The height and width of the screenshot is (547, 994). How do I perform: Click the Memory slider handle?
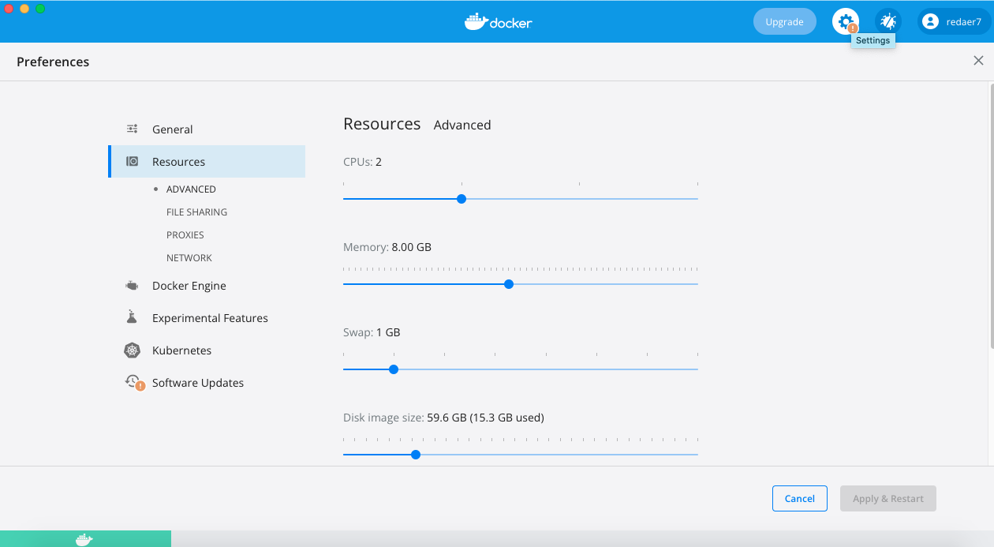point(509,284)
